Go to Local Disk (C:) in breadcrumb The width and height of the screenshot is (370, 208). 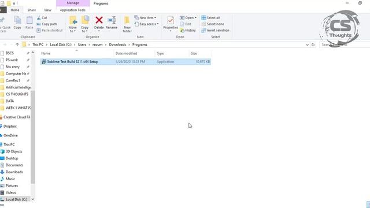[61, 44]
